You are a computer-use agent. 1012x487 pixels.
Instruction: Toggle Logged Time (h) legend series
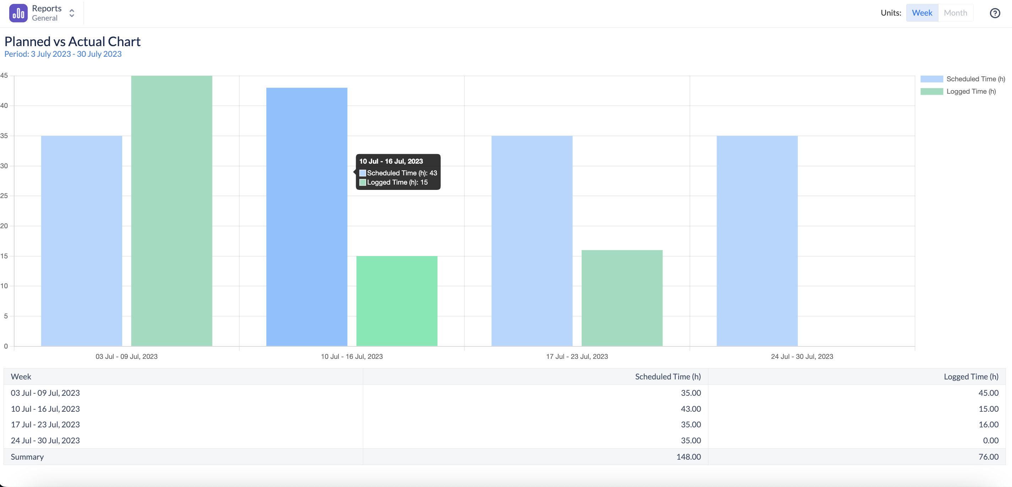[971, 92]
